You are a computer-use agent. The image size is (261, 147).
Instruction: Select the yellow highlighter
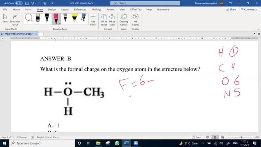[x=74, y=18]
